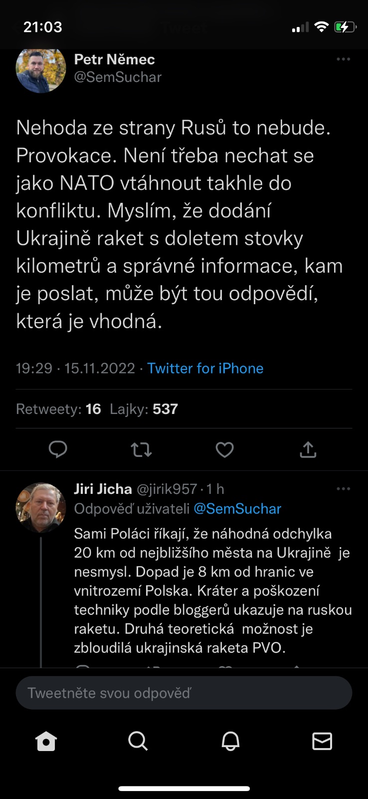This screenshot has width=368, height=799.
Task: Tap Jiri Jicha's profile avatar
Action: click(41, 507)
